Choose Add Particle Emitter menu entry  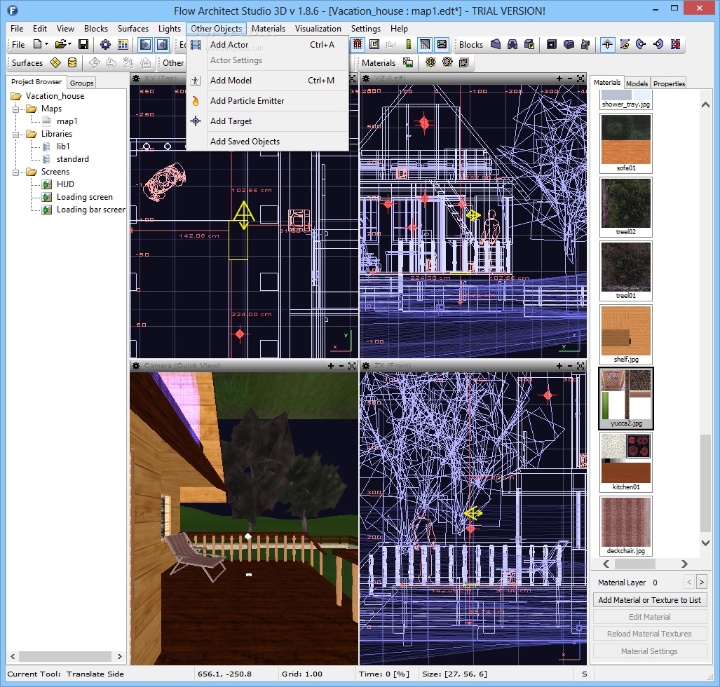[268, 100]
